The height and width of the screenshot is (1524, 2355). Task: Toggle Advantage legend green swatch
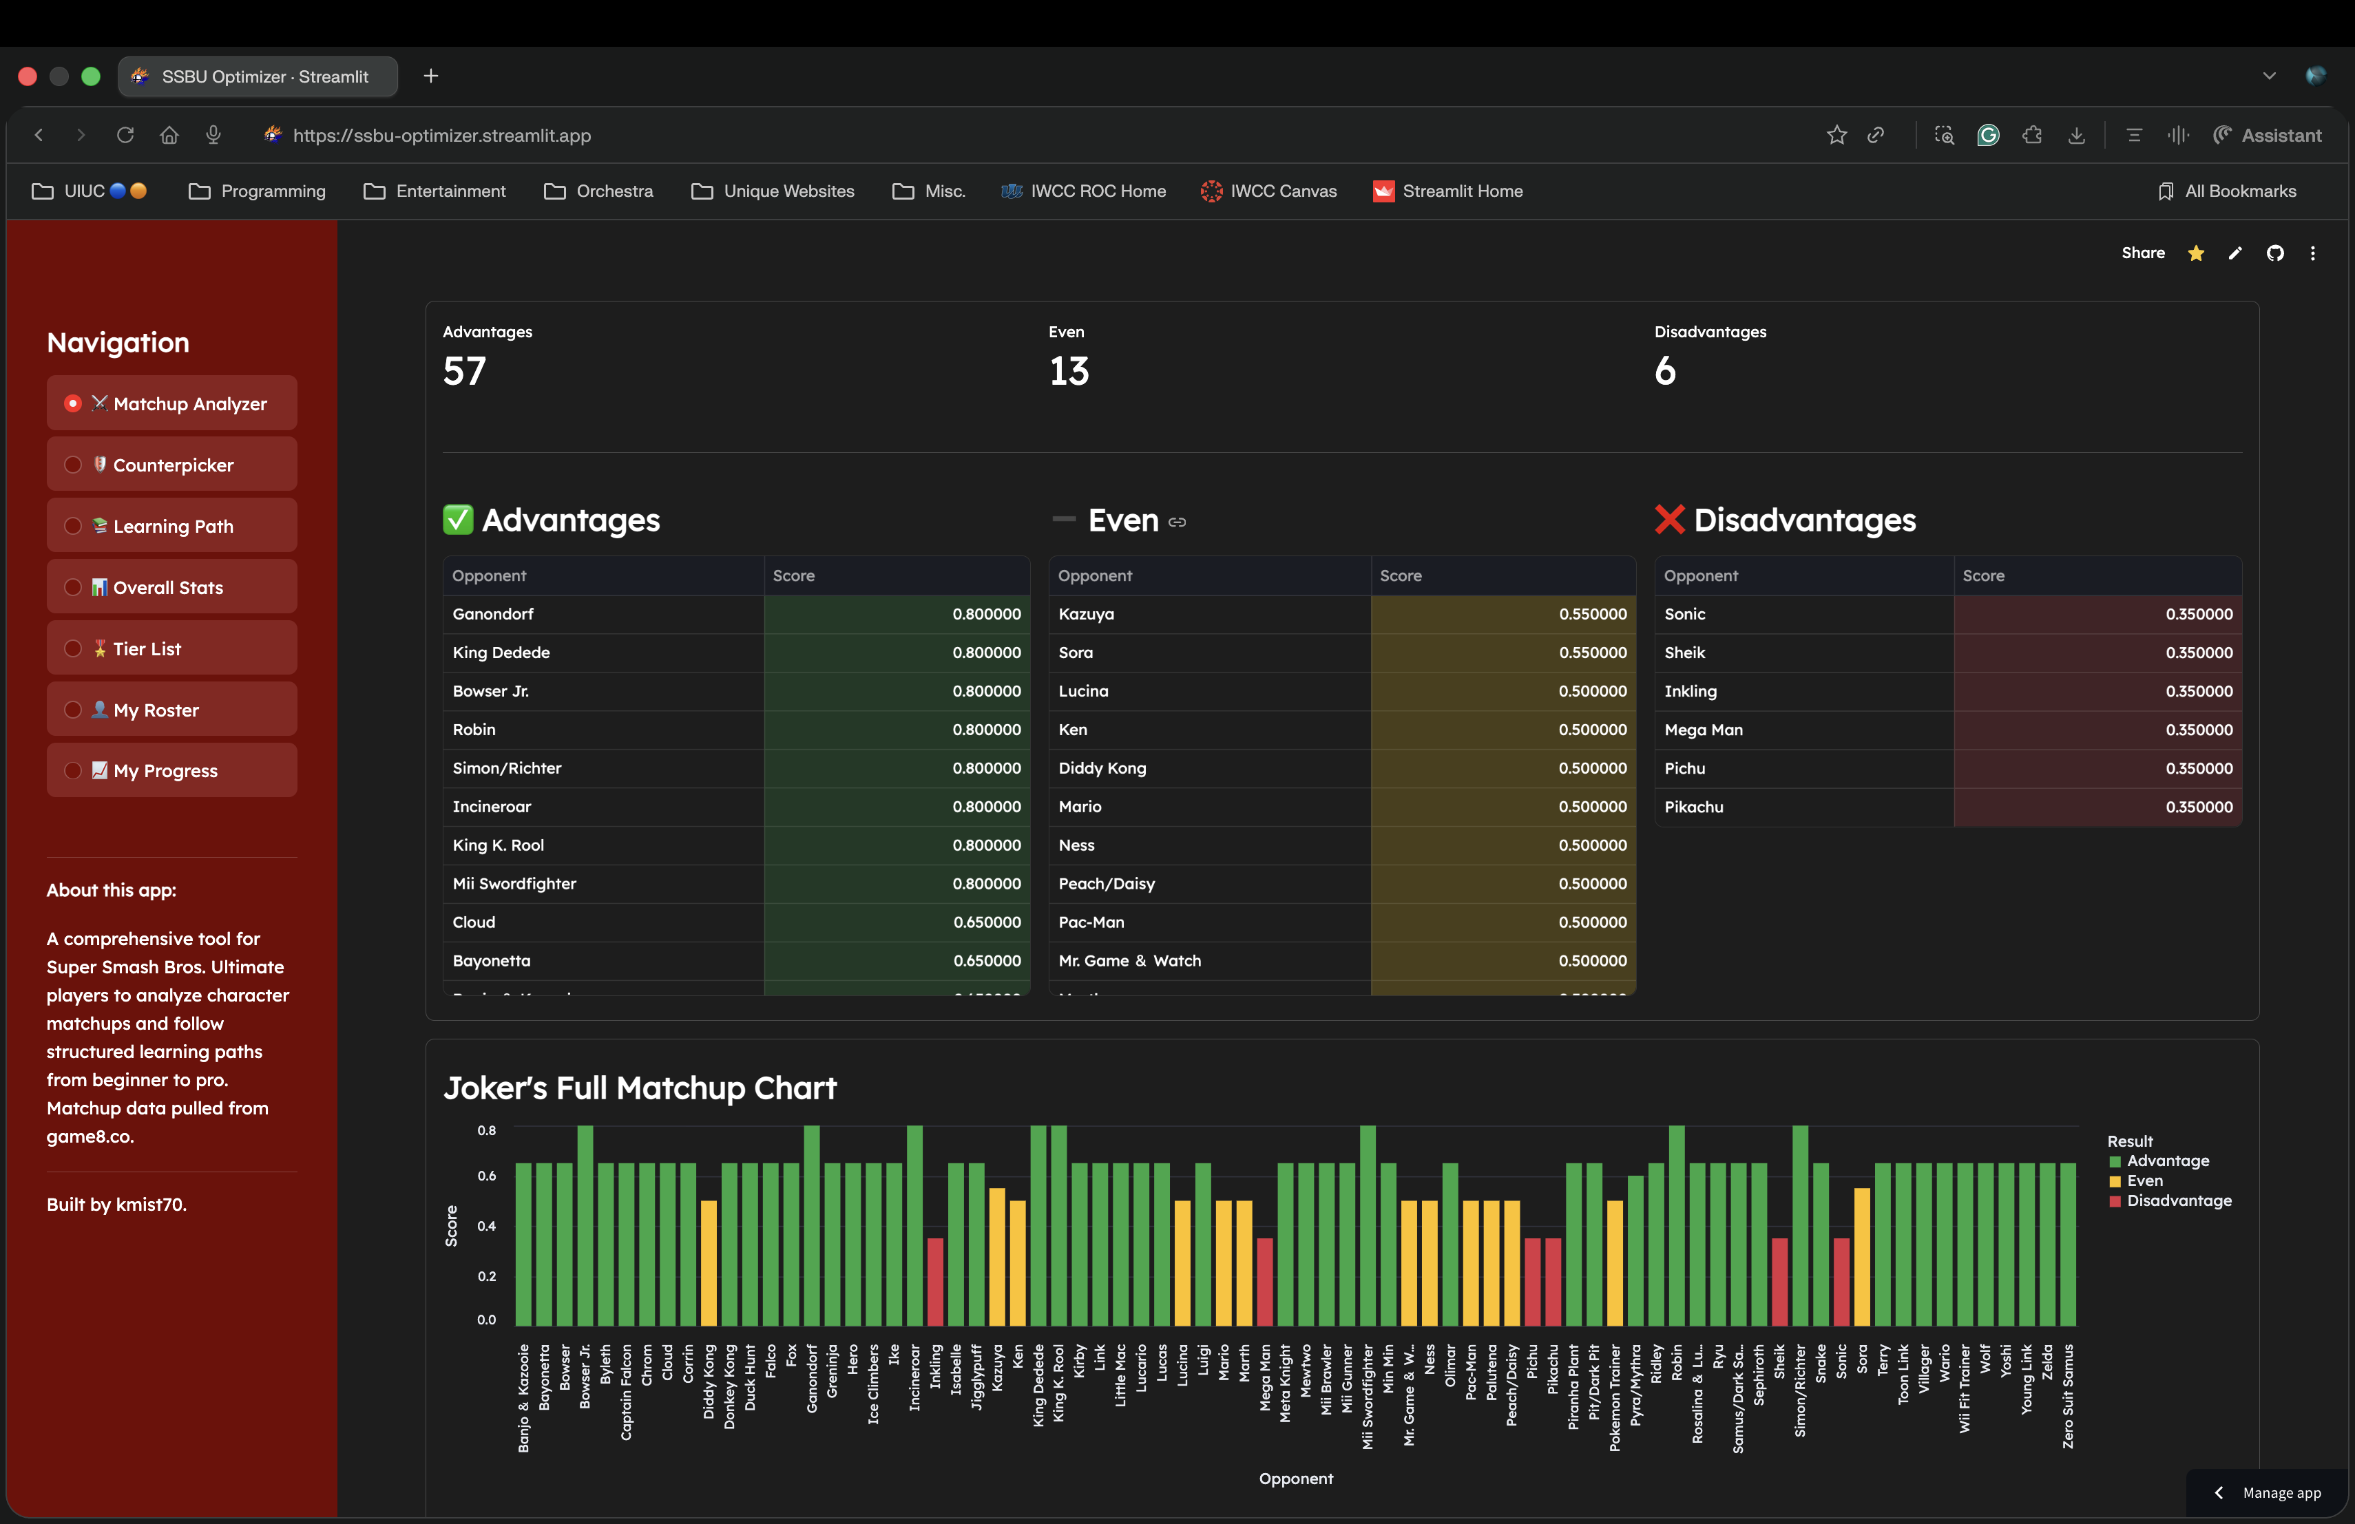(x=2115, y=1161)
